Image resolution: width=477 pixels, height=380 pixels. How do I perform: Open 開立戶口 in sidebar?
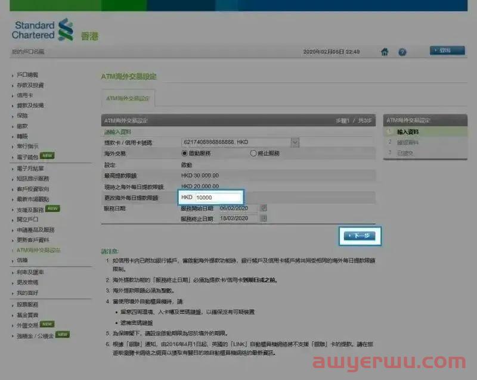click(x=27, y=220)
